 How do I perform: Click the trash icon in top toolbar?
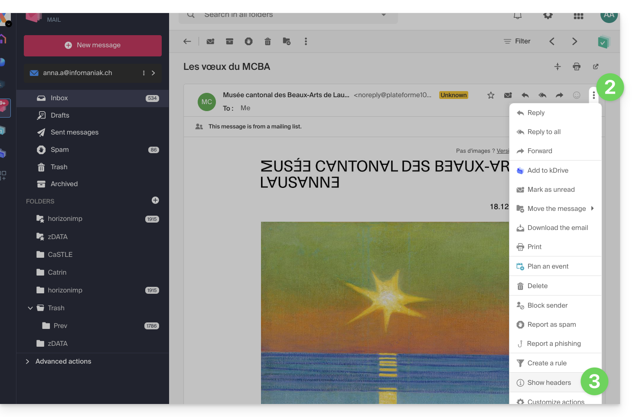click(x=268, y=41)
